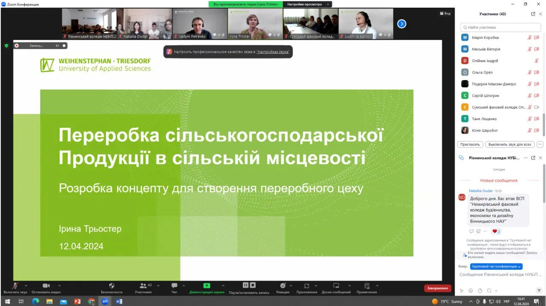Image resolution: width=546 pixels, height=306 pixels.
Task: Toggle microphone with Включить звук button
Action: pos(15,286)
